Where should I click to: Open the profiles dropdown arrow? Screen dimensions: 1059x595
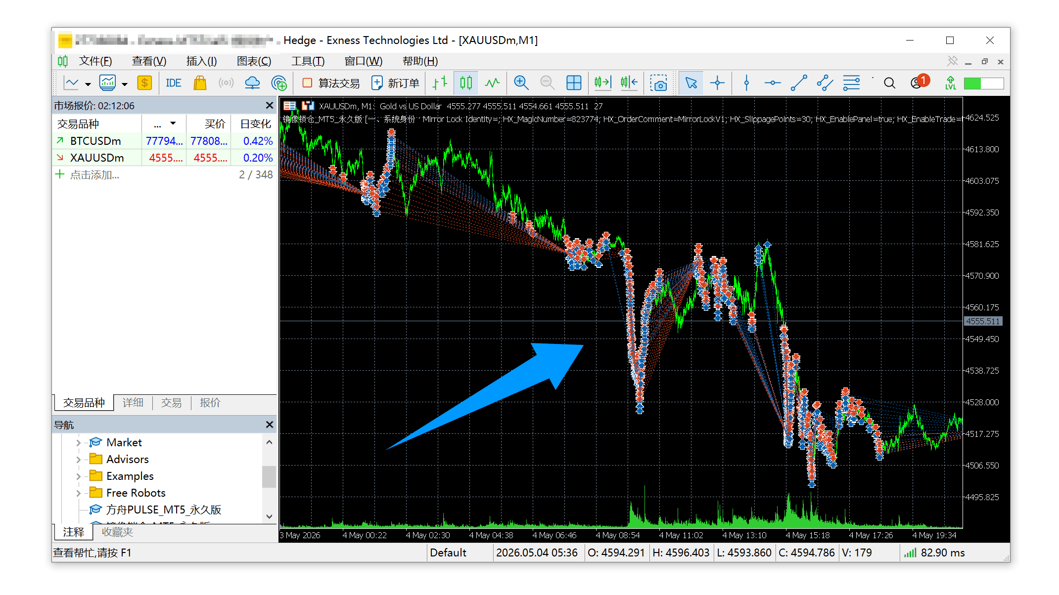point(125,84)
